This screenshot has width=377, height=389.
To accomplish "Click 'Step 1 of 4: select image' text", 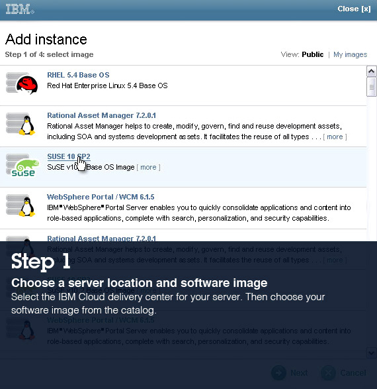I will (x=49, y=54).
